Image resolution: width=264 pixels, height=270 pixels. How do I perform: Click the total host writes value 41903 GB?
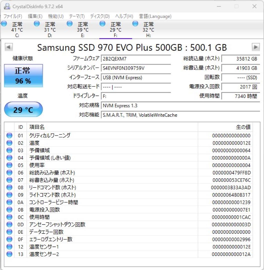click(x=241, y=68)
